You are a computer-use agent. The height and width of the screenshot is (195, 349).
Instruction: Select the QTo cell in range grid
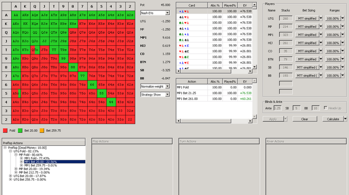[35, 50]
